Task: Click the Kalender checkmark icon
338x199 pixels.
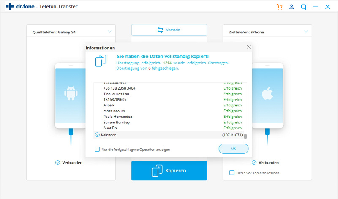Action: click(97, 135)
